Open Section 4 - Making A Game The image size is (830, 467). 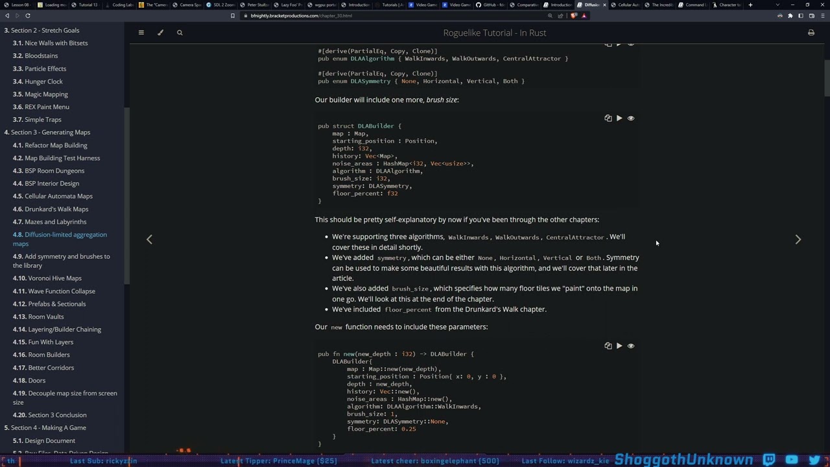(x=45, y=428)
